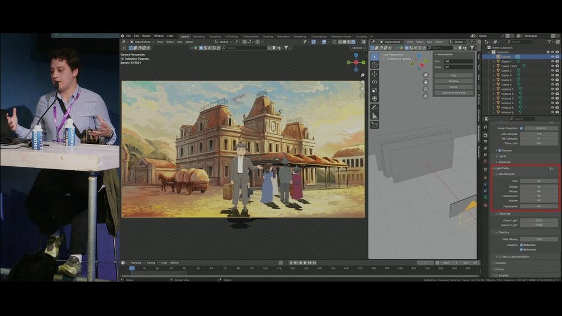This screenshot has width=562, height=316.
Task: Collapse the Max Bounces subpanel
Action: point(496,174)
